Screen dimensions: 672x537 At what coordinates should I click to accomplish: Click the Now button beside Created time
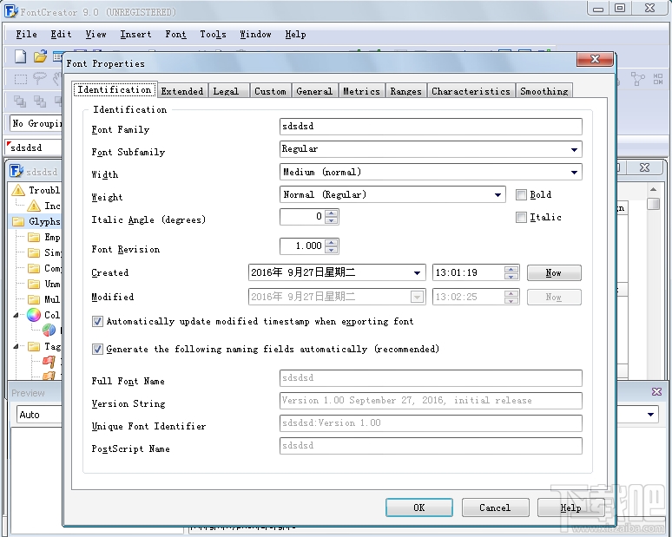click(554, 272)
